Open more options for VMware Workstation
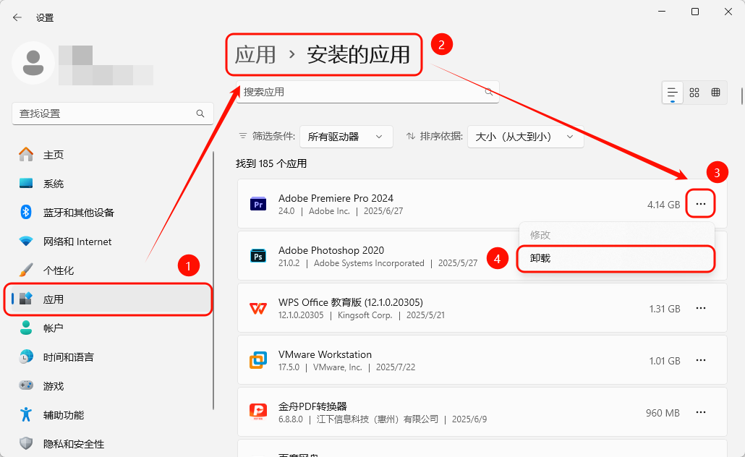Image resolution: width=745 pixels, height=457 pixels. [701, 360]
